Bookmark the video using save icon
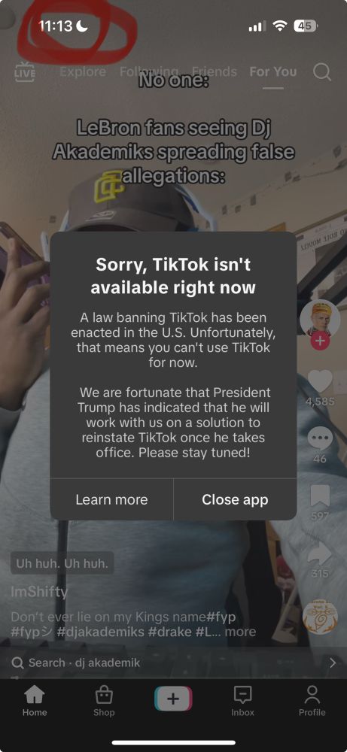The height and width of the screenshot is (752, 347). pyautogui.click(x=320, y=496)
